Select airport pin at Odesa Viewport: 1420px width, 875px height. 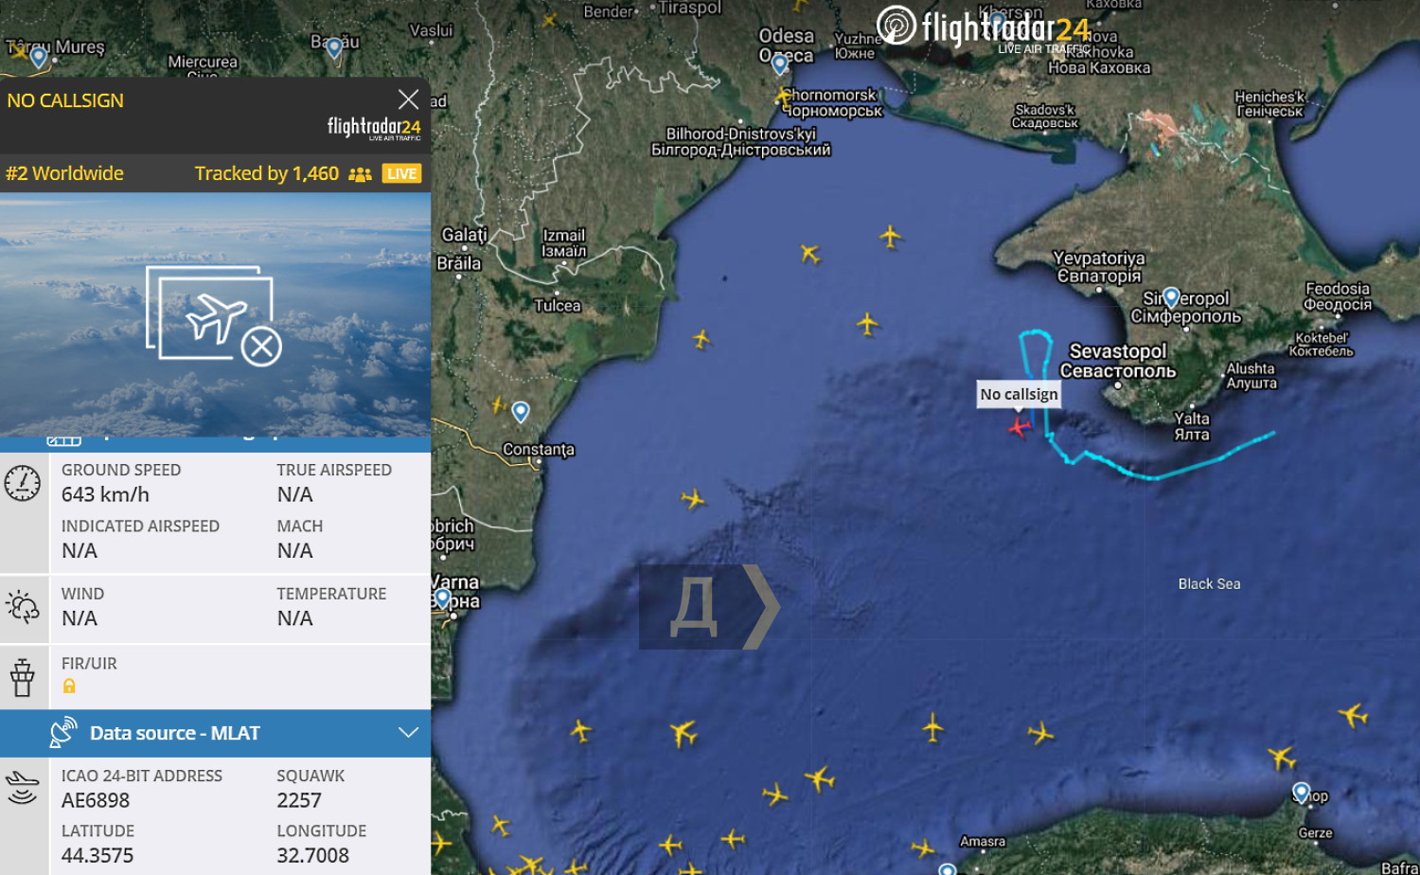[x=779, y=63]
